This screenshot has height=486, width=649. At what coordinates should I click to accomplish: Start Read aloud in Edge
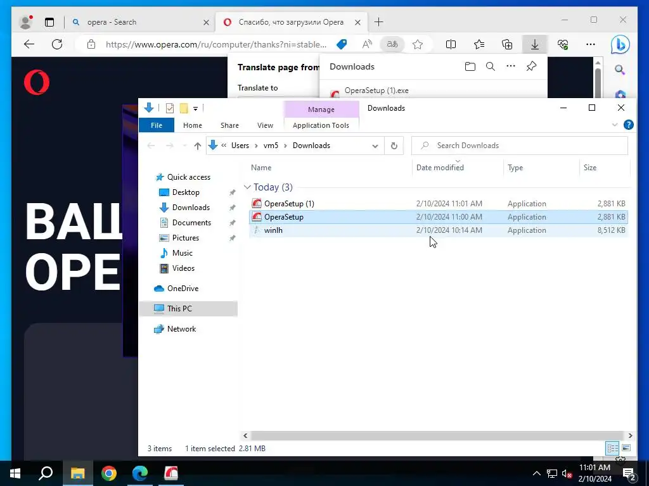coord(367,44)
